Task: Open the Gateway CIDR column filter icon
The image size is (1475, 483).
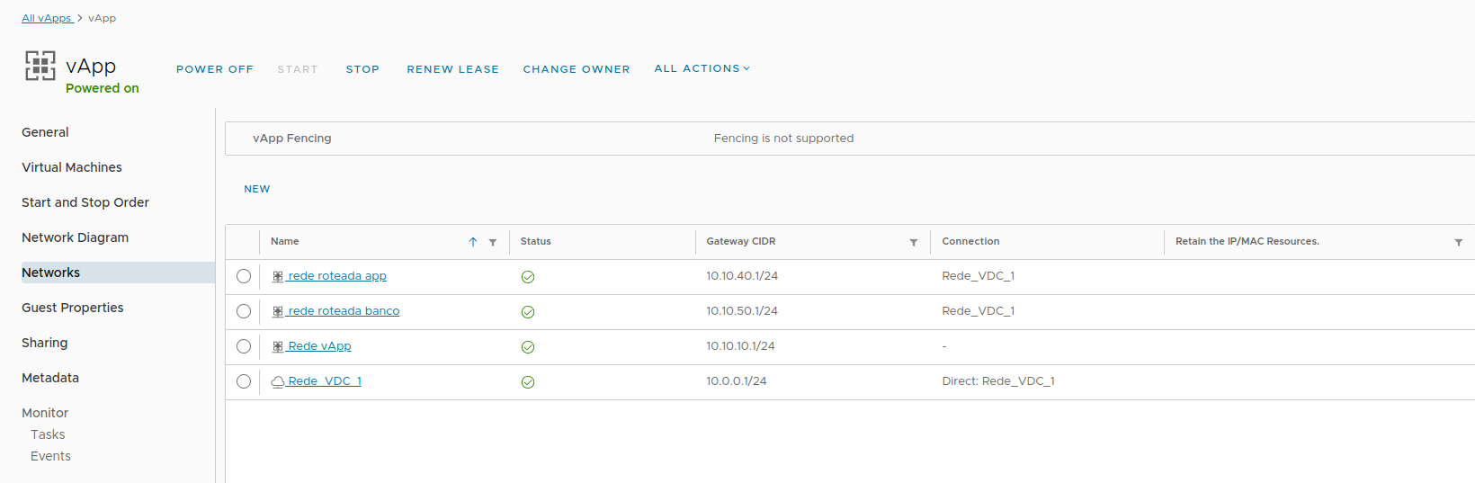Action: click(914, 242)
